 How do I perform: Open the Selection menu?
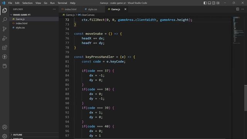coord(27,3)
